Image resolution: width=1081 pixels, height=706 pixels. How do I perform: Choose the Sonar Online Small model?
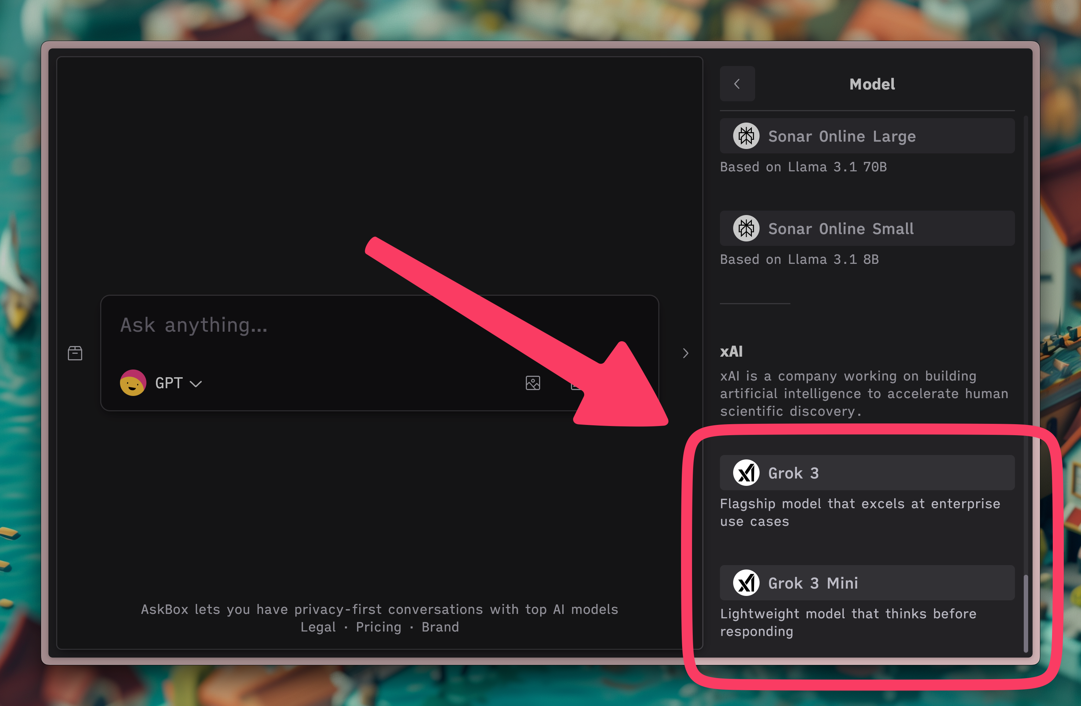click(867, 229)
